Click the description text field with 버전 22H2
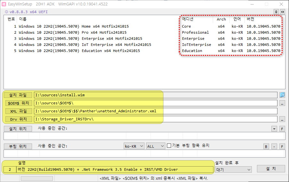Image resolution: width=289 pixels, height=182 pixels. [115, 169]
